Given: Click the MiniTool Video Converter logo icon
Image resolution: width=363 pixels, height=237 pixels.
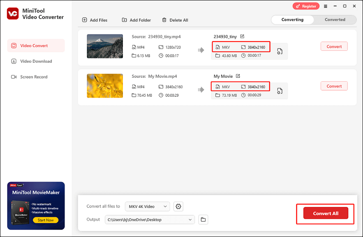Looking at the screenshot, I should pos(13,14).
